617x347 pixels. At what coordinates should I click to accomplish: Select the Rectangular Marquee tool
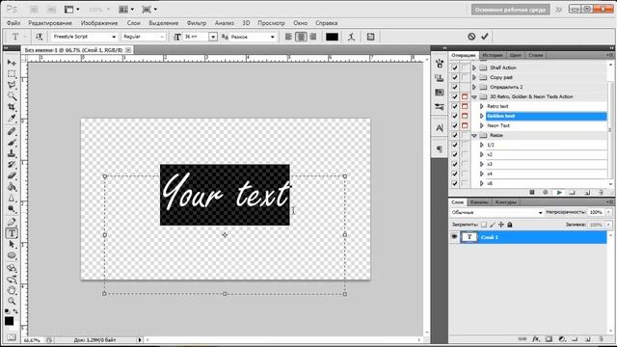(x=12, y=73)
